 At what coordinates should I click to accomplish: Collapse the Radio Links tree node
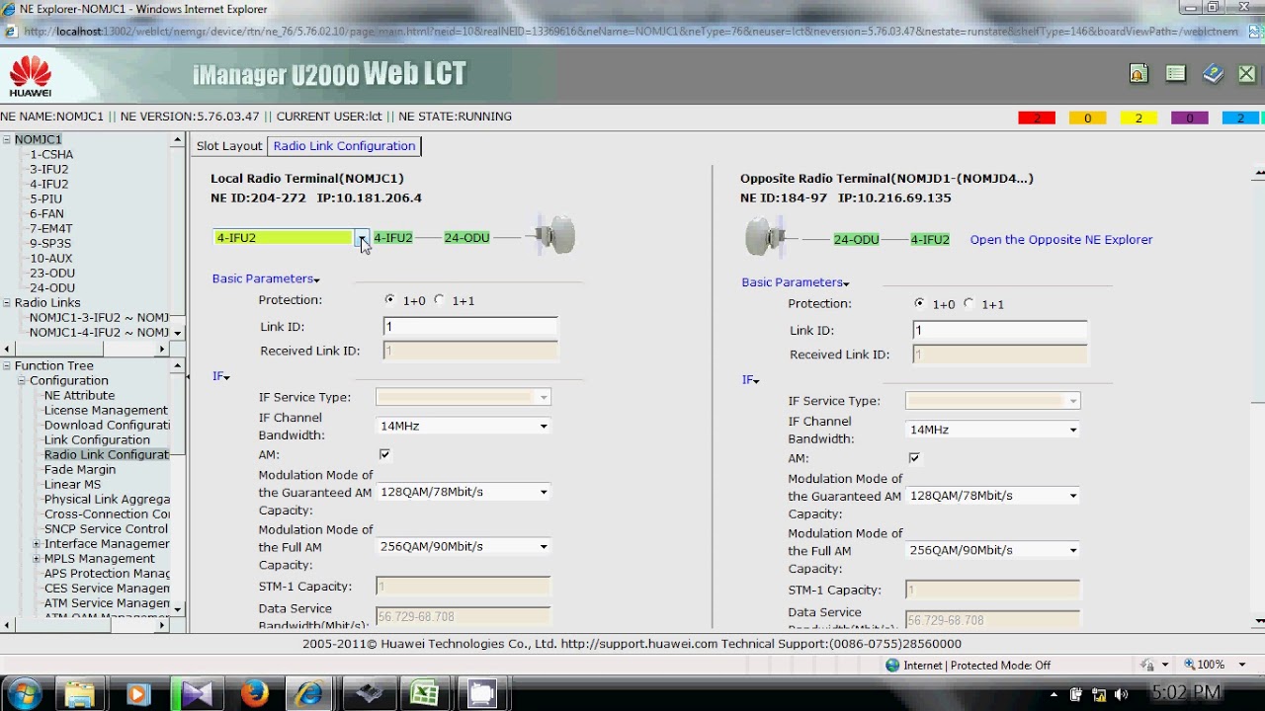(x=7, y=303)
